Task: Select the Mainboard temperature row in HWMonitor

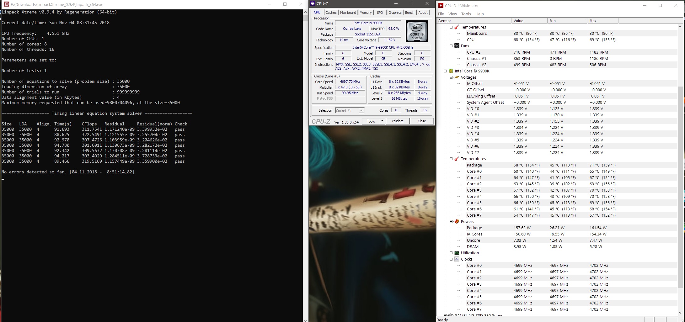Action: [x=557, y=34]
